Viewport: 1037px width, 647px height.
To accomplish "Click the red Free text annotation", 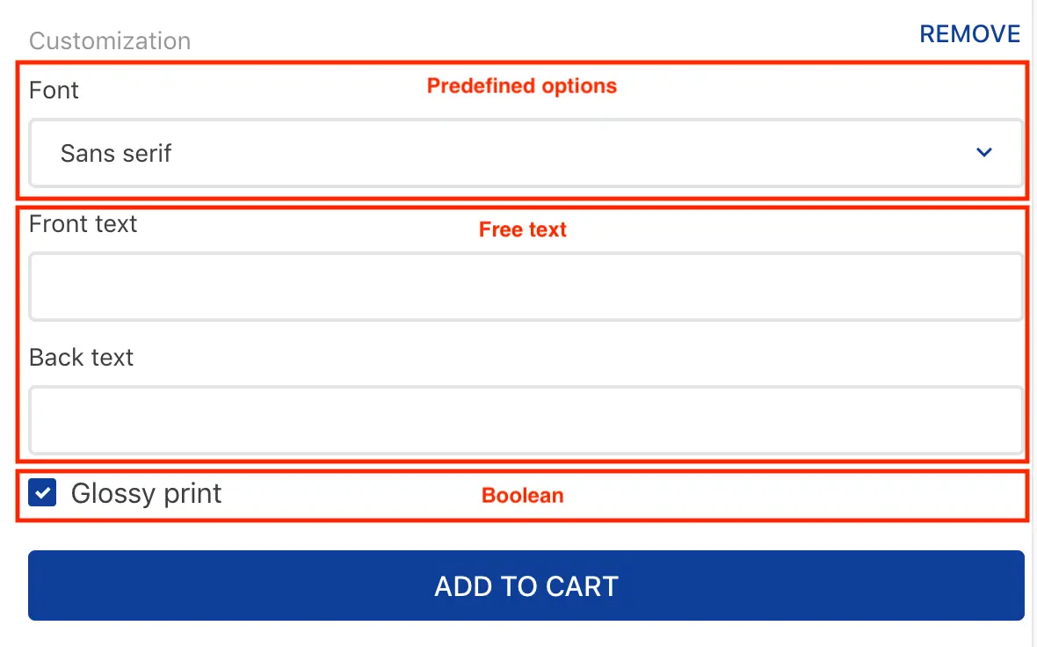I will point(523,230).
